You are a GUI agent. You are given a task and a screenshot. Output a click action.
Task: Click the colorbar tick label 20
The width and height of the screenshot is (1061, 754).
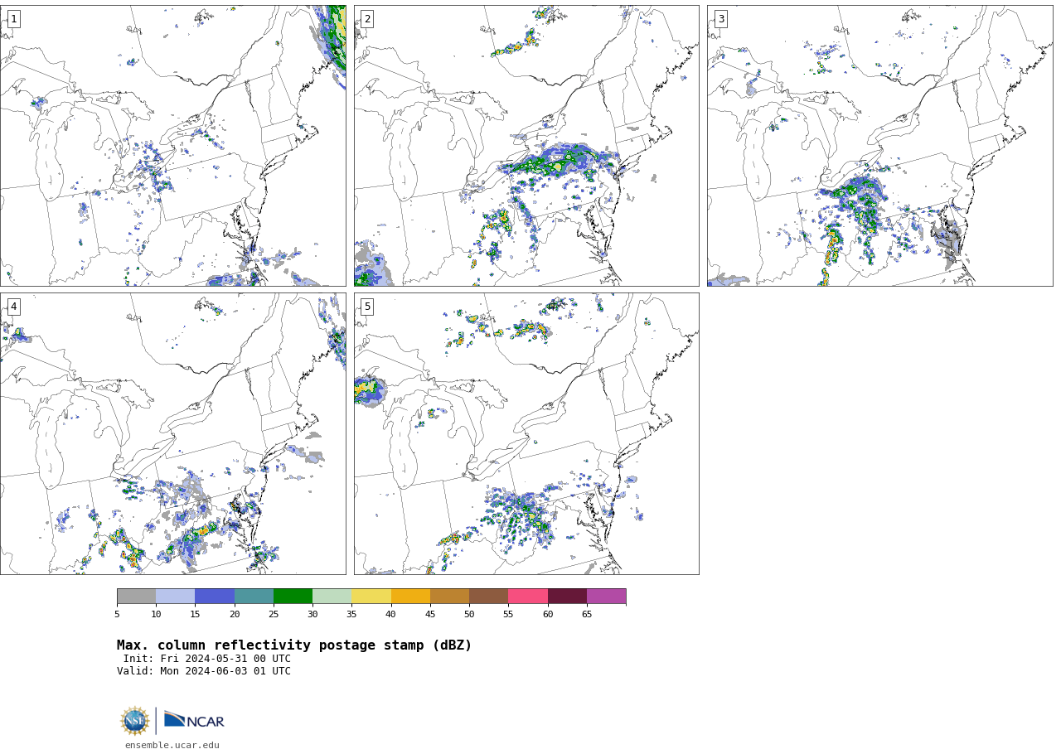(x=235, y=614)
